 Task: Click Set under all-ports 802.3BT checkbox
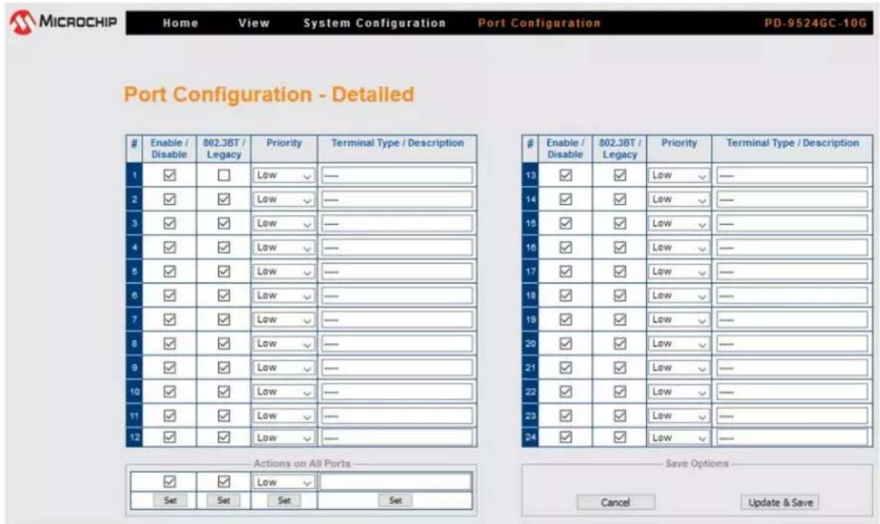(223, 500)
